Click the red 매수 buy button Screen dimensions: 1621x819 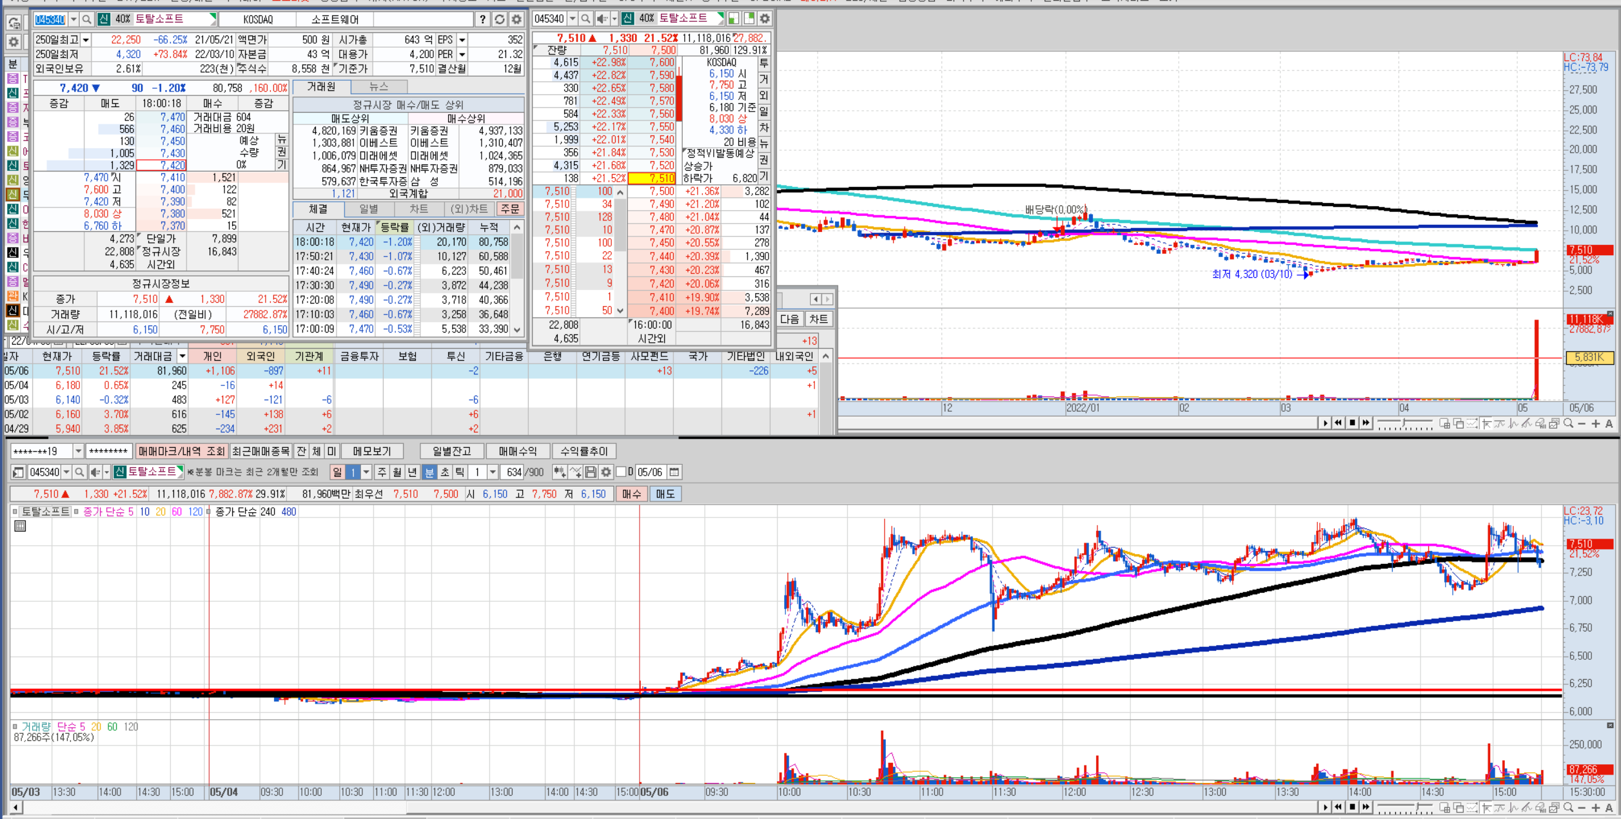631,494
